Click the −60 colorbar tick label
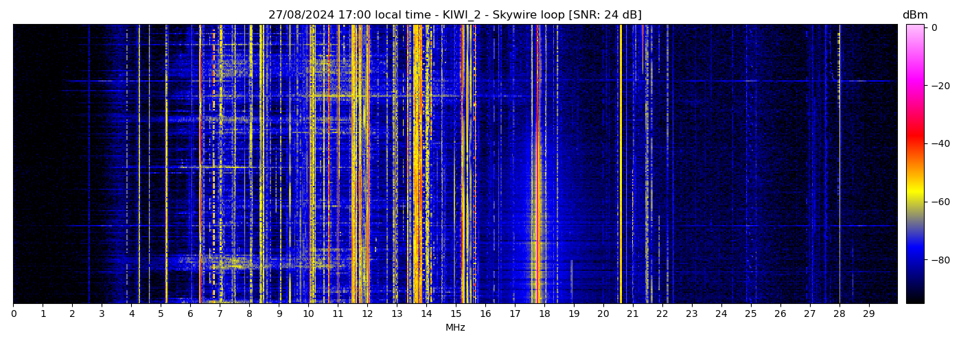The image size is (961, 343). click(x=938, y=202)
